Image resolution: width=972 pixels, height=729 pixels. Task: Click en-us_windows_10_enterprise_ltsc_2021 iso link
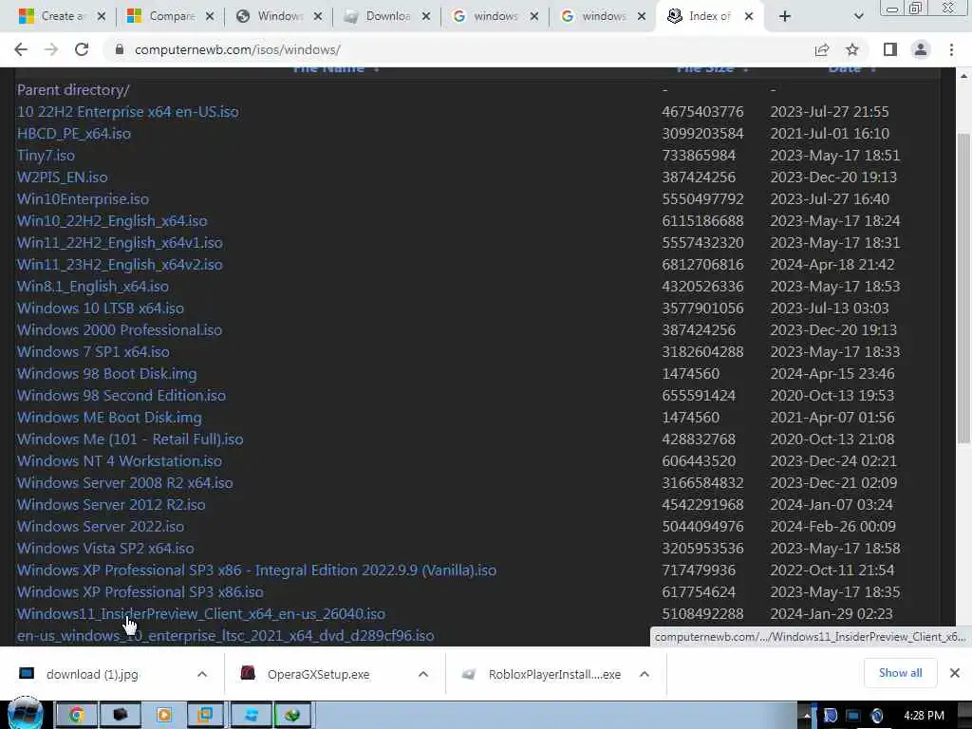(x=226, y=635)
